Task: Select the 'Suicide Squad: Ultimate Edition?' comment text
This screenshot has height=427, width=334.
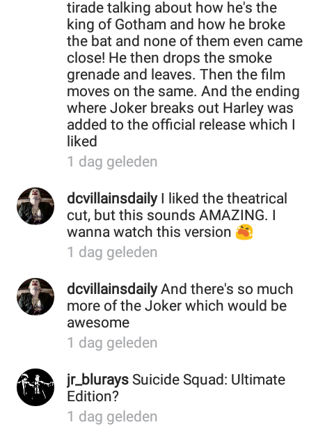Action: pyautogui.click(x=176, y=388)
